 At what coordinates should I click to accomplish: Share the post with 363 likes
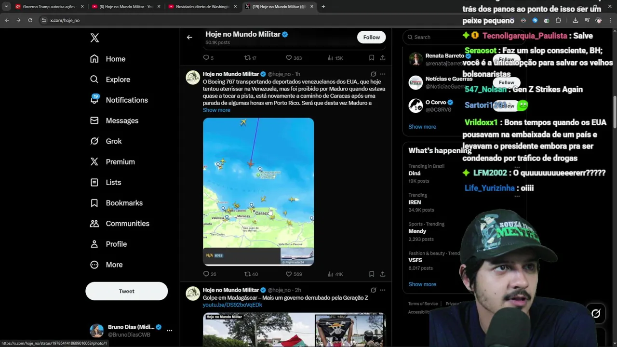382,58
